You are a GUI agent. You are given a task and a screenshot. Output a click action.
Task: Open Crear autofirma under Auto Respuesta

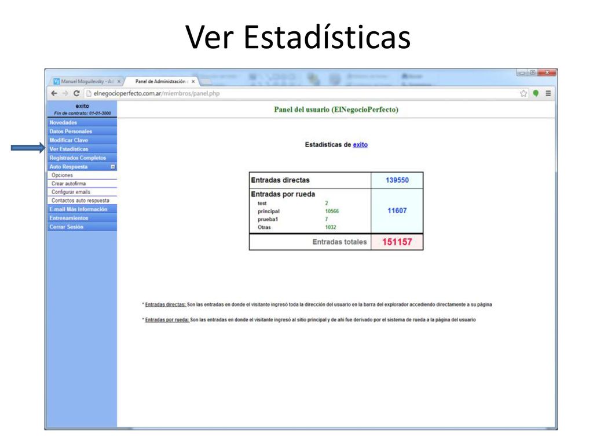pyautogui.click(x=82, y=184)
